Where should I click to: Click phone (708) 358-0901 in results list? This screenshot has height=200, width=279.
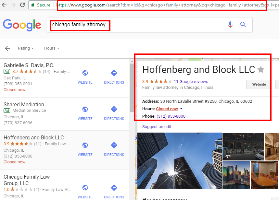[18, 84]
